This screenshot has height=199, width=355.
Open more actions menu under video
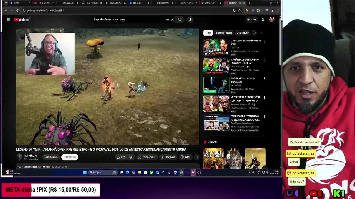(x=197, y=157)
